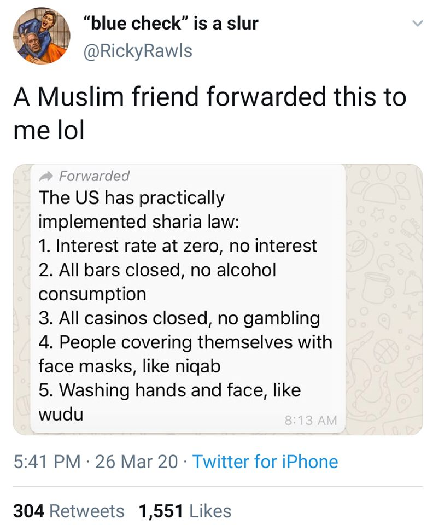The width and height of the screenshot is (427, 525).
Task: Click the "People covering themselves" line
Action: pos(185,342)
